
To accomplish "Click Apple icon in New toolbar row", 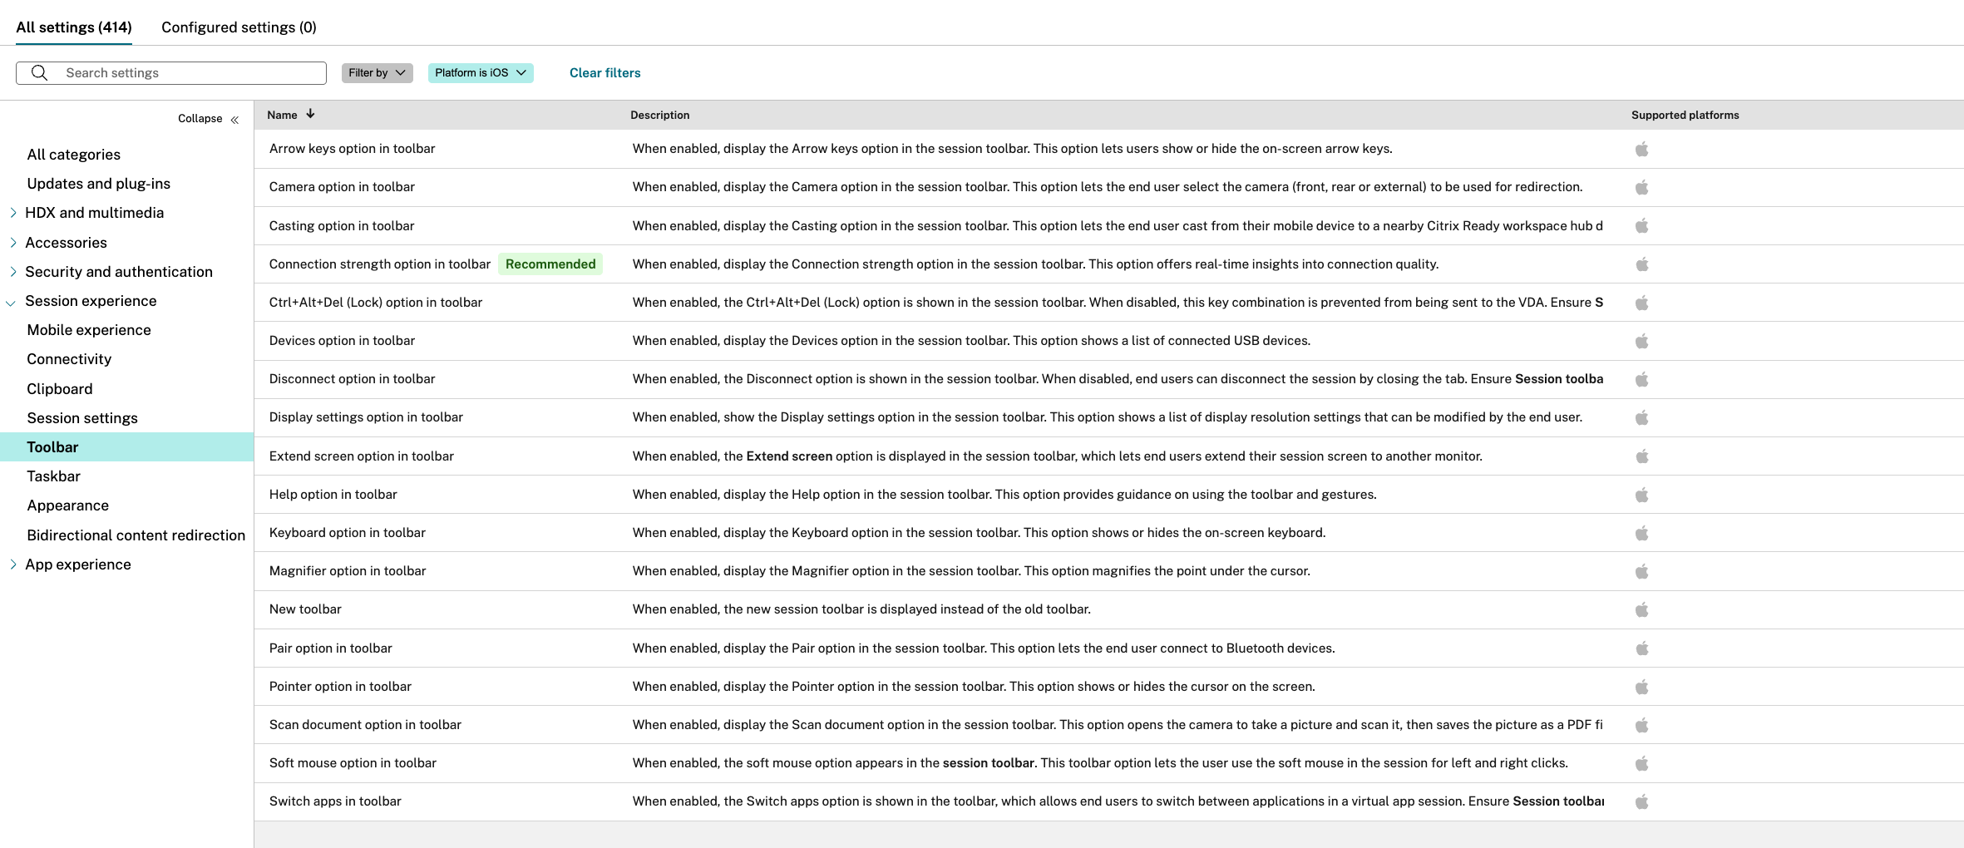I will click(x=1641, y=609).
